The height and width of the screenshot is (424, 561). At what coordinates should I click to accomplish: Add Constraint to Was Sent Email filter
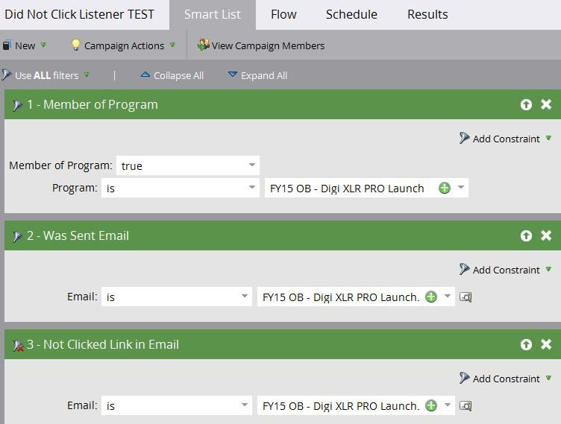506,270
